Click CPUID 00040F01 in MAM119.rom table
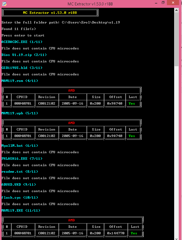This screenshot has height=240, width=182. [x=23, y=104]
